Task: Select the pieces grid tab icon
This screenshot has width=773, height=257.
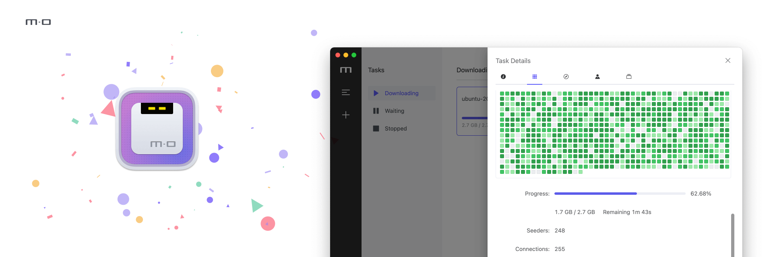Action: (535, 77)
